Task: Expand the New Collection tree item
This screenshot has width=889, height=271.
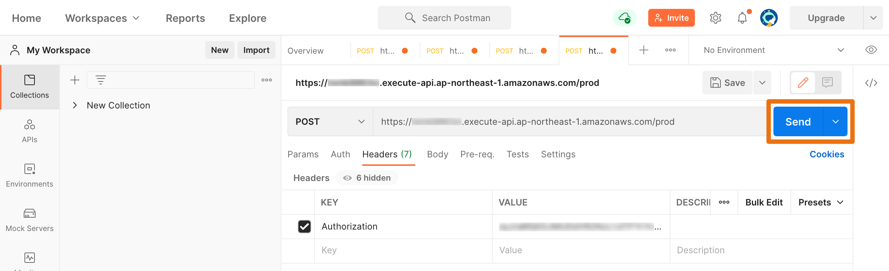Action: pos(75,106)
